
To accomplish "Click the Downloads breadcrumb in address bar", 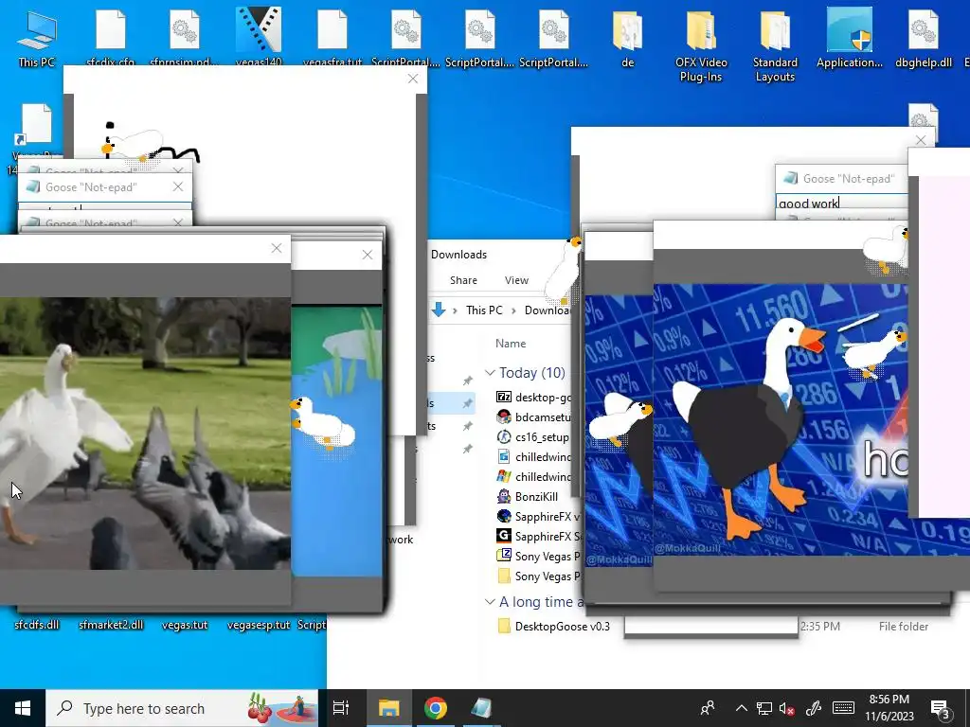I will (x=548, y=310).
